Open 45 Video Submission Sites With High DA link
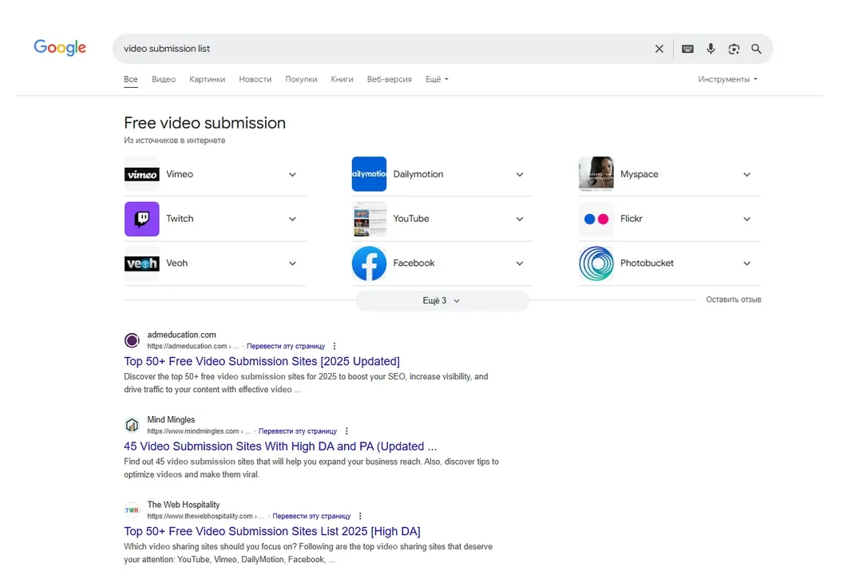 pyautogui.click(x=280, y=446)
